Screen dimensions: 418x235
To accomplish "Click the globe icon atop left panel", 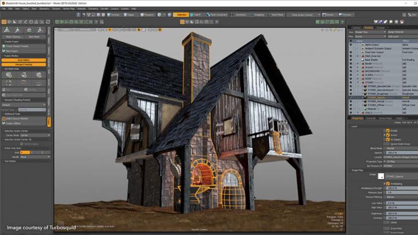I will pos(29,30).
